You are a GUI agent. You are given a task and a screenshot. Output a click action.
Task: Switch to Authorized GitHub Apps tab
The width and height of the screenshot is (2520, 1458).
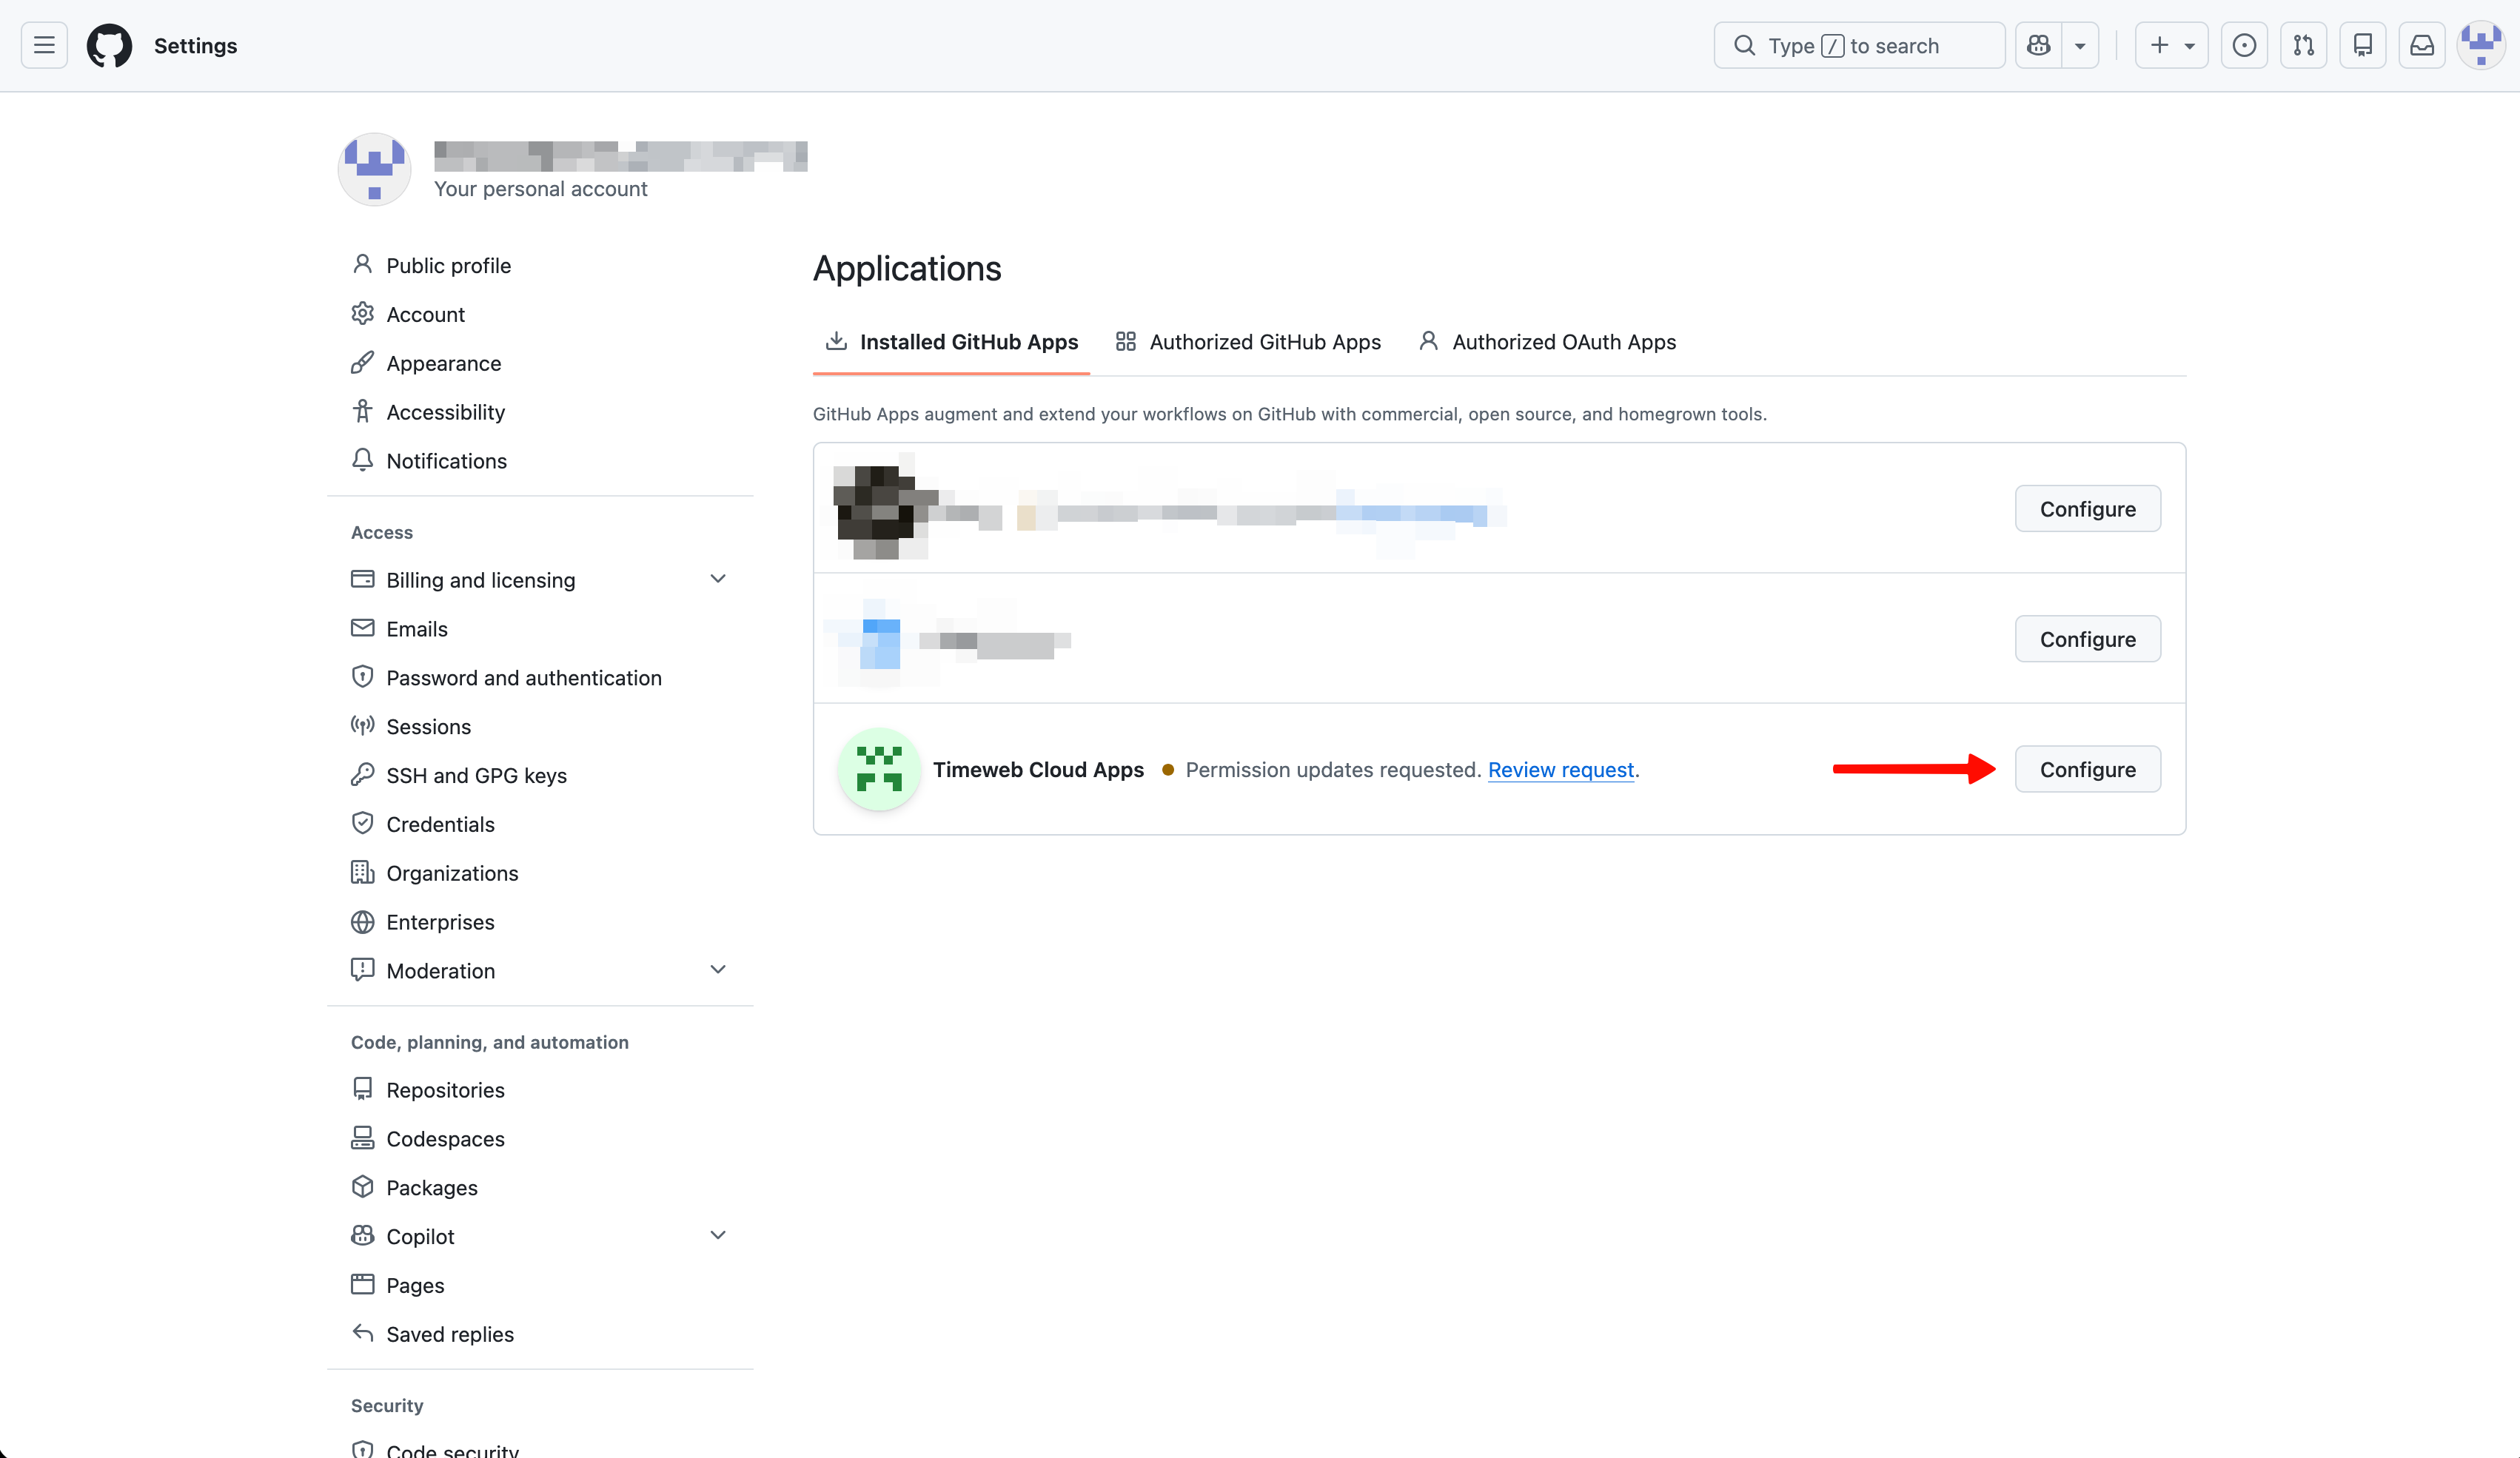tap(1248, 342)
